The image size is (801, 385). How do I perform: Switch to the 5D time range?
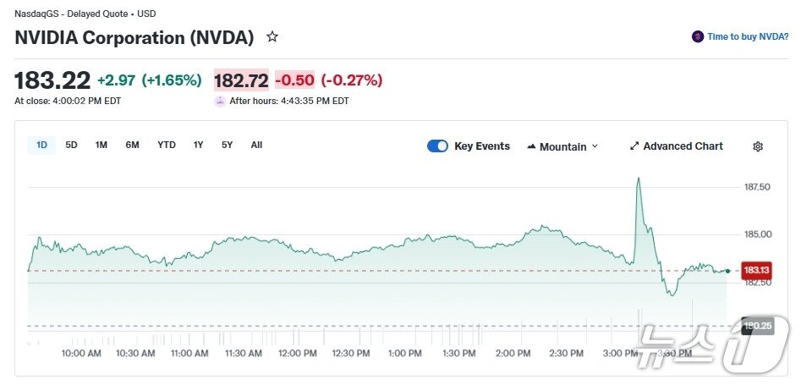72,145
